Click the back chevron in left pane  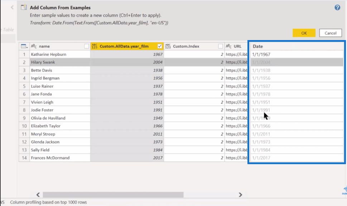12,8
